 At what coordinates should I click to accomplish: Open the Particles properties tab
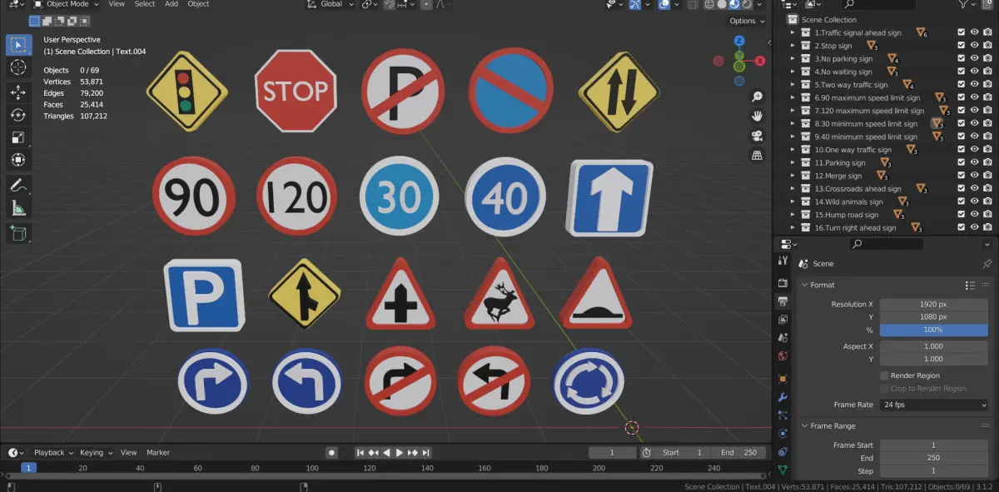coord(783,415)
